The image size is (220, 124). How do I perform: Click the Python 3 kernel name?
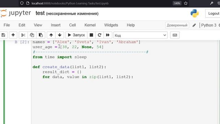[x=209, y=25]
